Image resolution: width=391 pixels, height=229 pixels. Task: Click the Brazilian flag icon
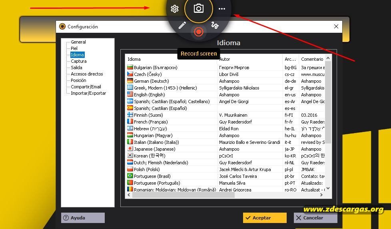pyautogui.click(x=130, y=176)
